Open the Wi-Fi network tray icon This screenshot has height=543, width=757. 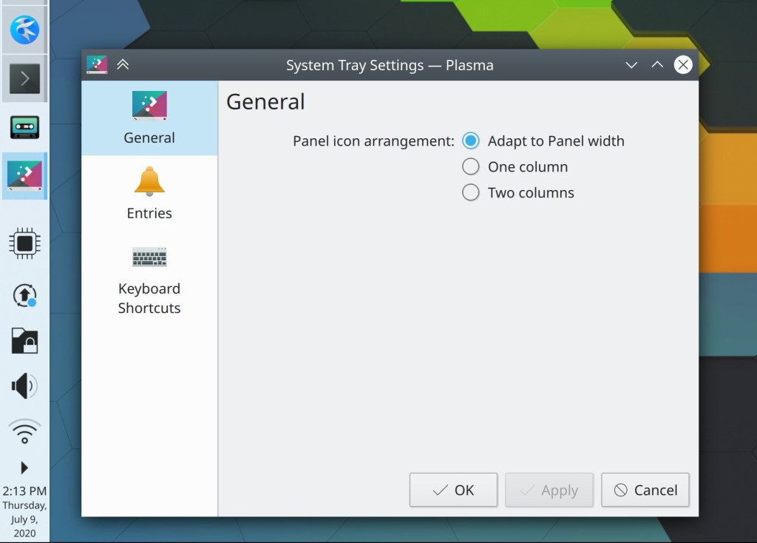click(x=24, y=431)
